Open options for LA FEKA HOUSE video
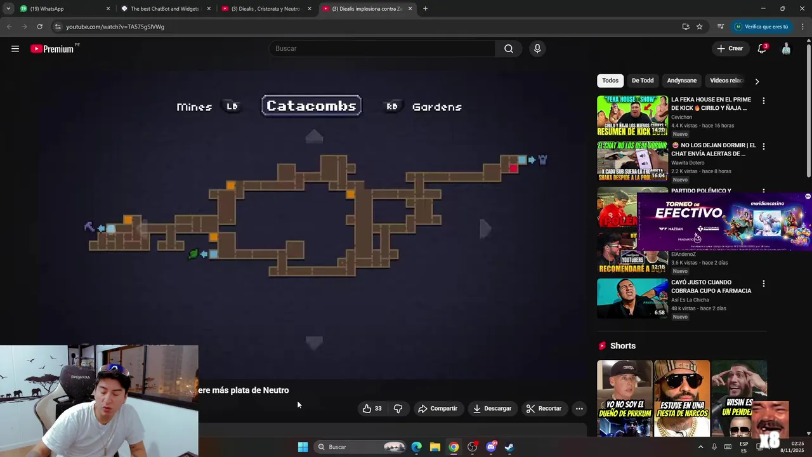Viewport: 812px width, 457px height. click(x=763, y=101)
